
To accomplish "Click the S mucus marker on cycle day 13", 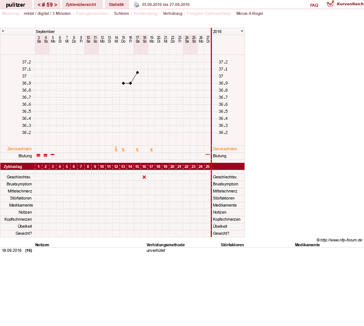I will (123, 150).
